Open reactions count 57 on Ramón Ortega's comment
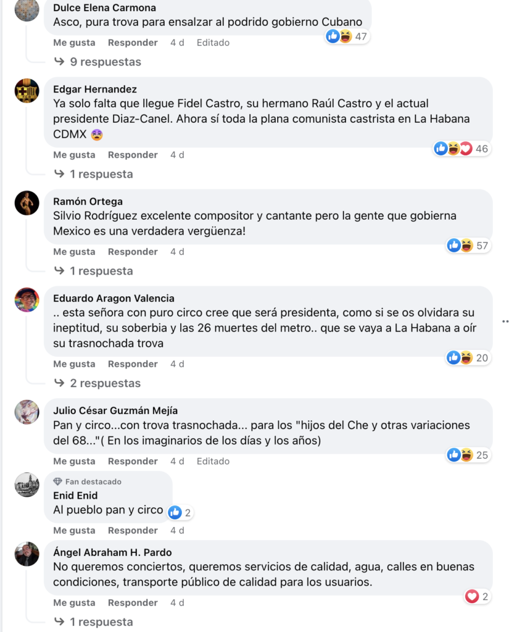Image resolution: width=509 pixels, height=632 pixels. tap(468, 246)
